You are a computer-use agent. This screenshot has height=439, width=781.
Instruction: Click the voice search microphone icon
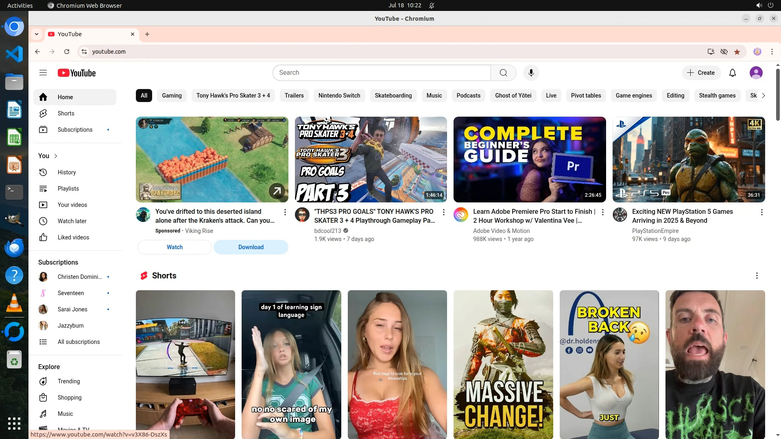click(531, 73)
